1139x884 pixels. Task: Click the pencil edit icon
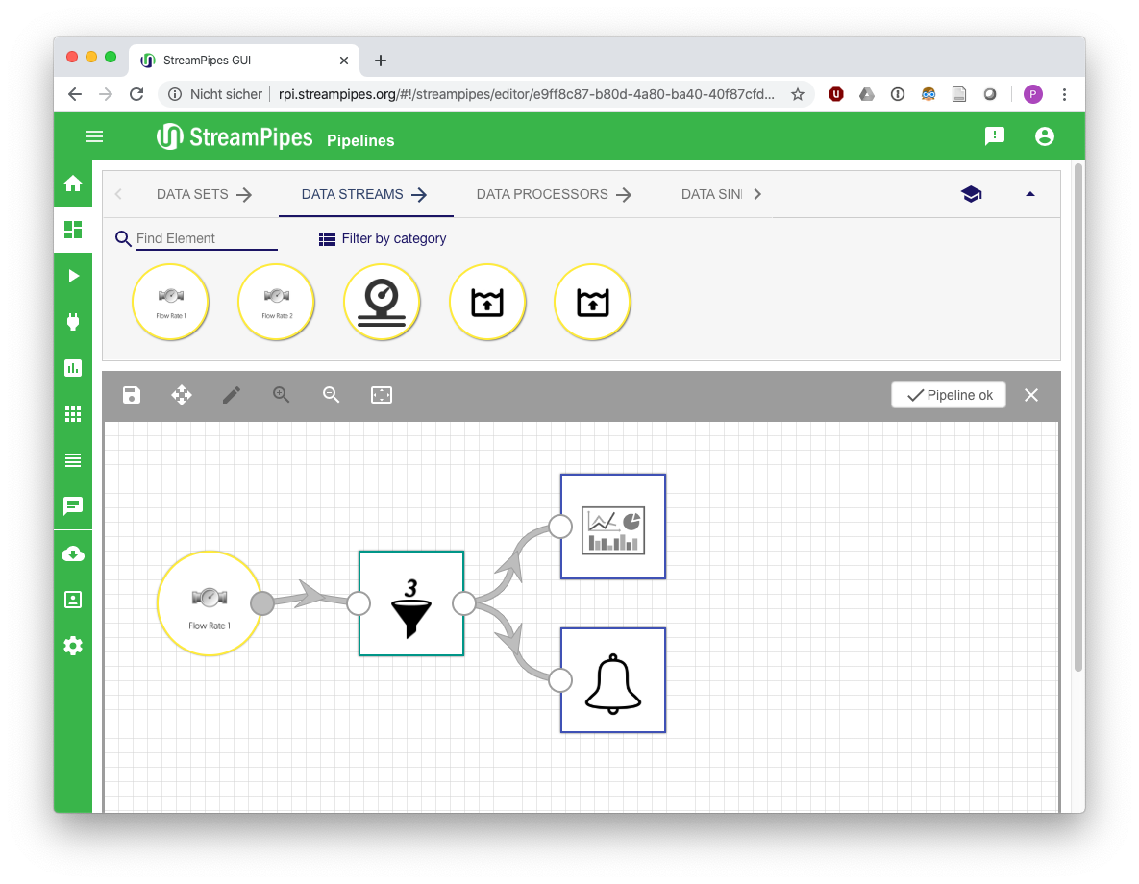coord(232,395)
